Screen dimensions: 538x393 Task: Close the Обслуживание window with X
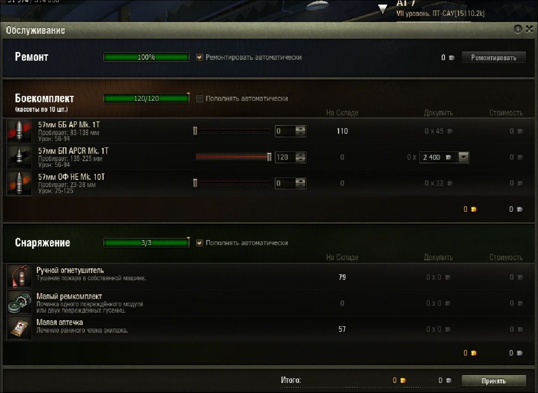coord(529,29)
